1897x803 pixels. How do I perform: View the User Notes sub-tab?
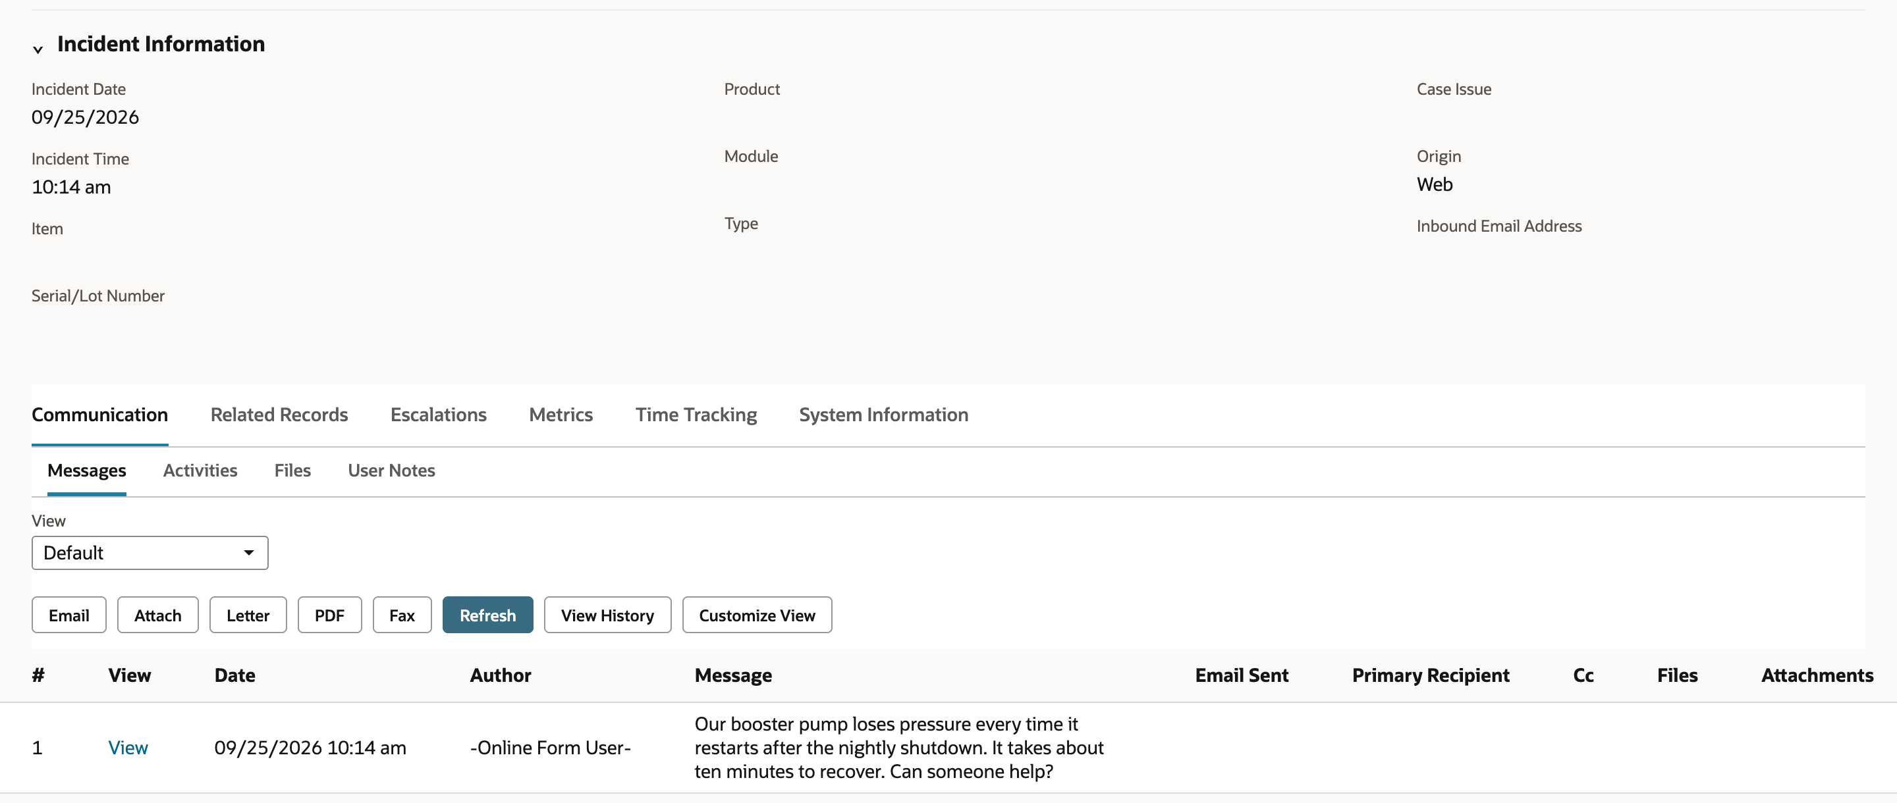[391, 471]
